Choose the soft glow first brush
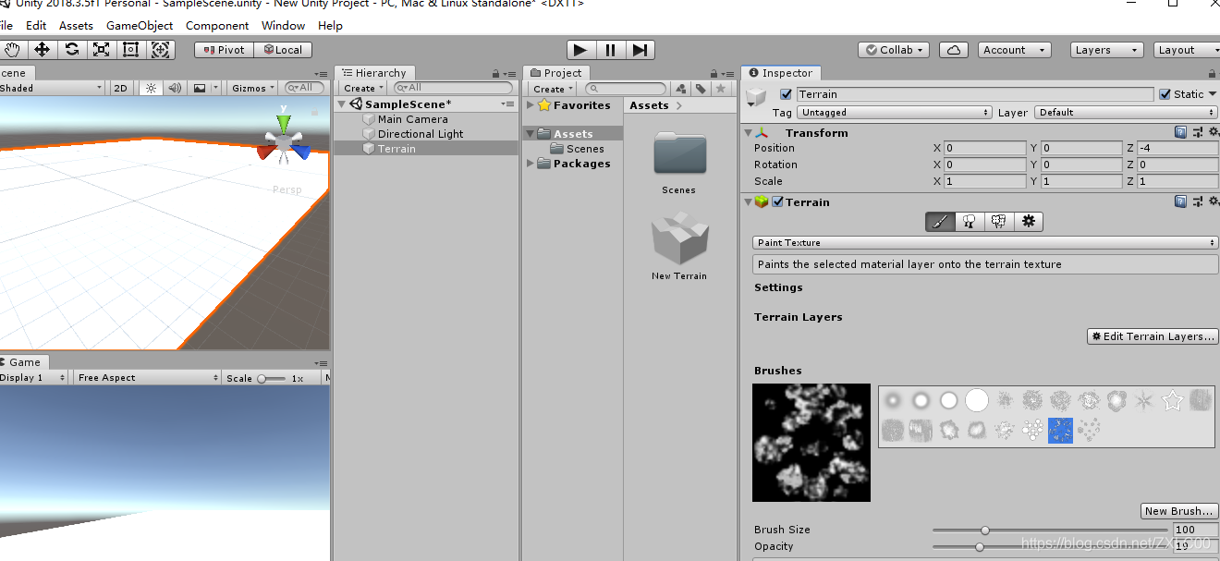Screen dimensions: 1220x561 point(893,400)
